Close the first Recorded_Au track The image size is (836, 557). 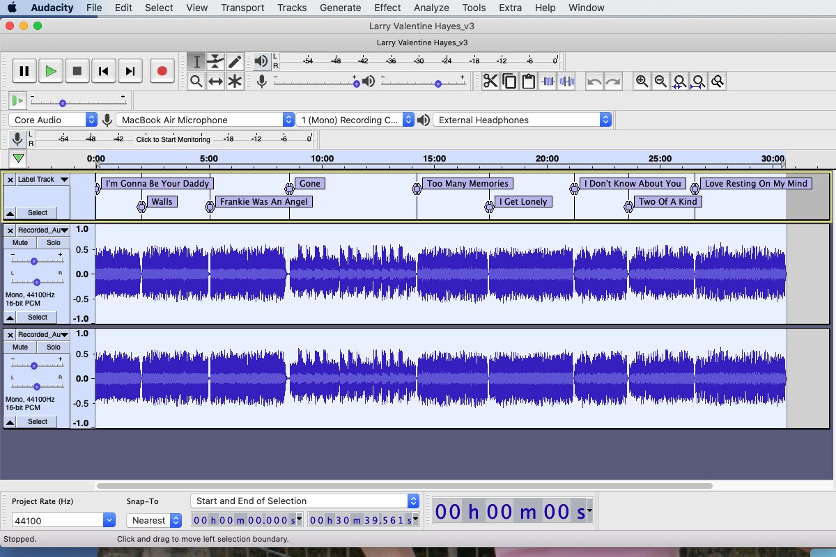(10, 230)
